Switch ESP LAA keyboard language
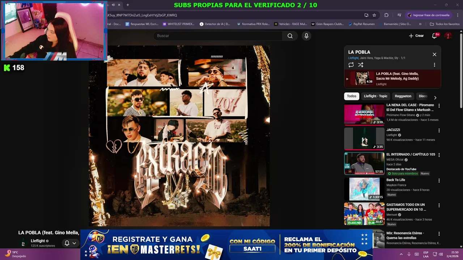 click(426, 254)
